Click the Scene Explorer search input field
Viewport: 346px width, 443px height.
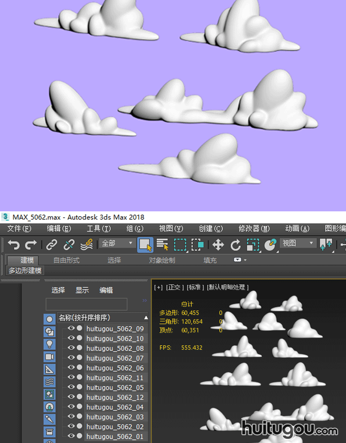pos(86,304)
